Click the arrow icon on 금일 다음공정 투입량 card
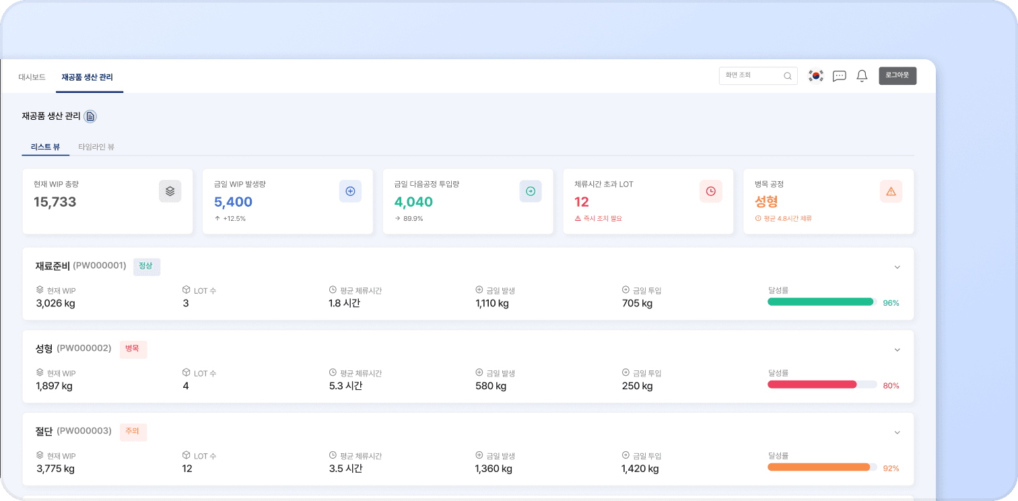The height and width of the screenshot is (501, 1018). pos(531,191)
